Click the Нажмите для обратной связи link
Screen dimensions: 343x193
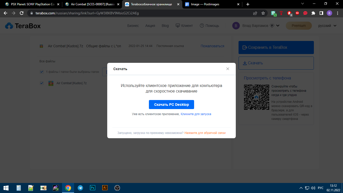[205, 133]
